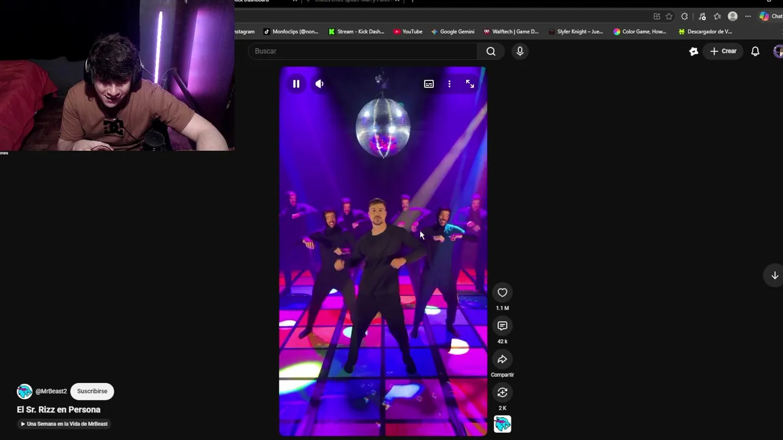Open the browser settings ellipsis menu
Image resolution: width=783 pixels, height=440 pixels.
(x=748, y=16)
